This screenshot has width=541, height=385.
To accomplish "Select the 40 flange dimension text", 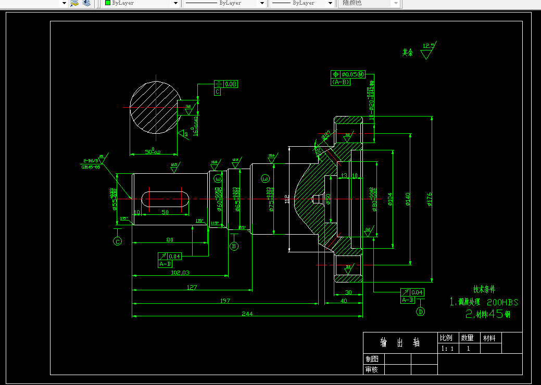I will coord(344,301).
